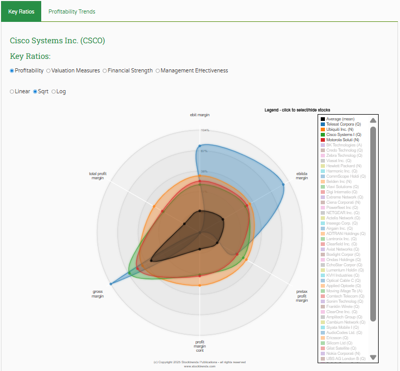400x371 pixels.
Task: Hide Telesat Corpora series via blue swatch
Action: [323, 124]
